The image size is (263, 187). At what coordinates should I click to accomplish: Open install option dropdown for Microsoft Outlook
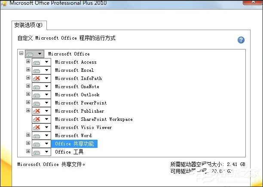click(x=41, y=95)
